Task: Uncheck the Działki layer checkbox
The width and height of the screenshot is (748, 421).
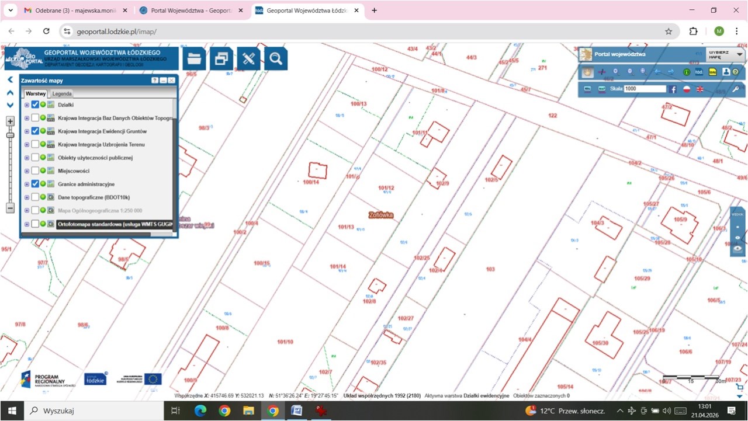Action: point(36,105)
